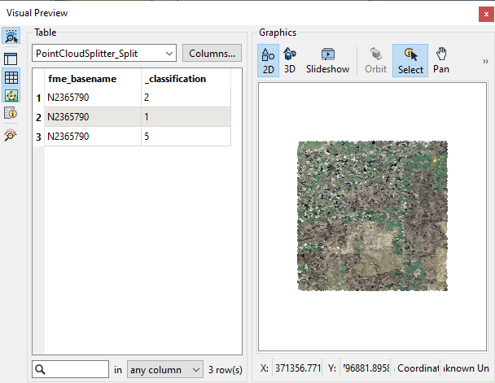Click the Coordinate system status entry
The width and height of the screenshot is (495, 383).
point(418,368)
